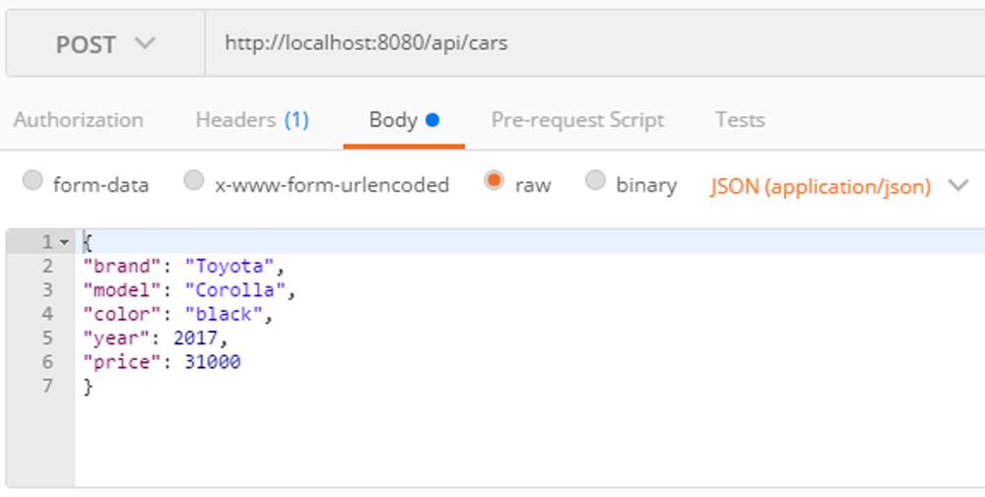Open the Pre-request Script tab
Image resolution: width=985 pixels, height=497 pixels.
tap(577, 120)
